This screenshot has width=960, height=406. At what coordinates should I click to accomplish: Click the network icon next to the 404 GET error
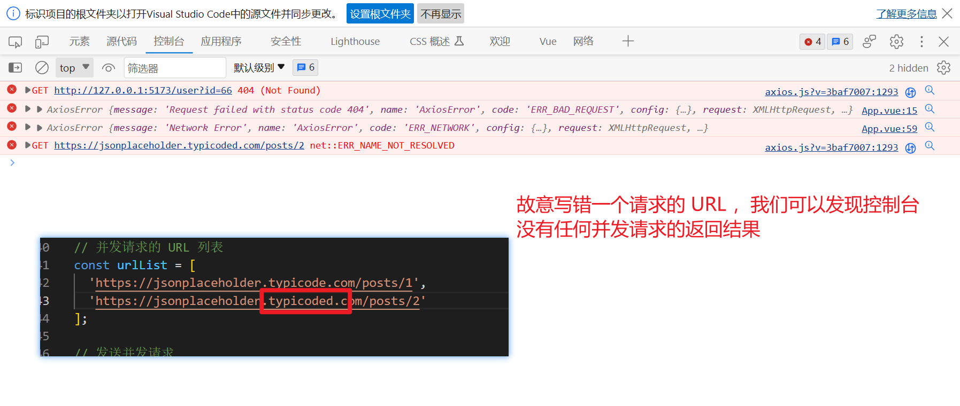pyautogui.click(x=910, y=92)
